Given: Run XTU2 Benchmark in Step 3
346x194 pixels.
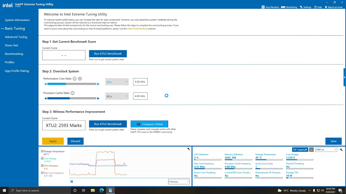Looking at the screenshot, I should pyautogui.click(x=108, y=124).
